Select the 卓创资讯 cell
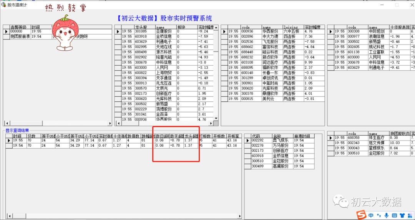 [272, 78]
